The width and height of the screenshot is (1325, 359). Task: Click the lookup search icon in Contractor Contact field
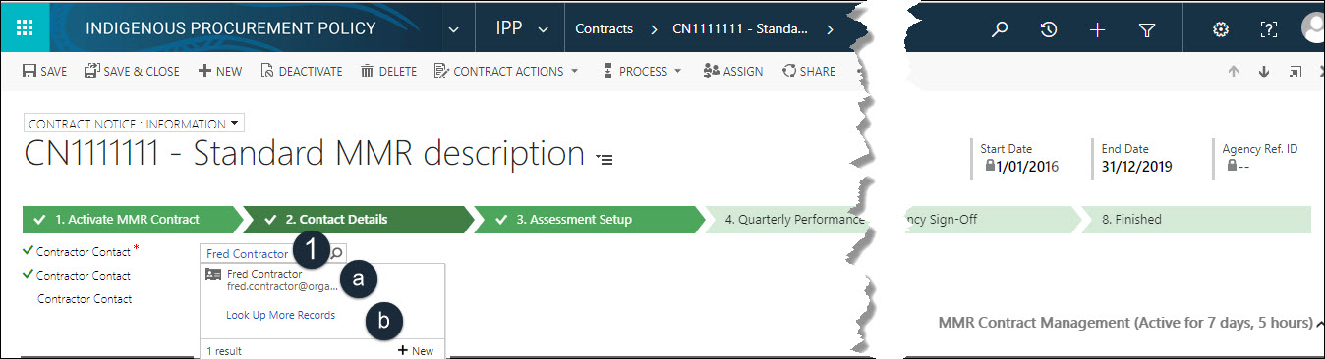coord(336,253)
